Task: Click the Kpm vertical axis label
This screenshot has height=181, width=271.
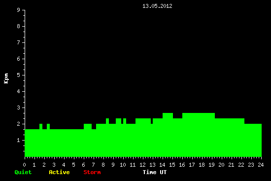Action: (6, 78)
